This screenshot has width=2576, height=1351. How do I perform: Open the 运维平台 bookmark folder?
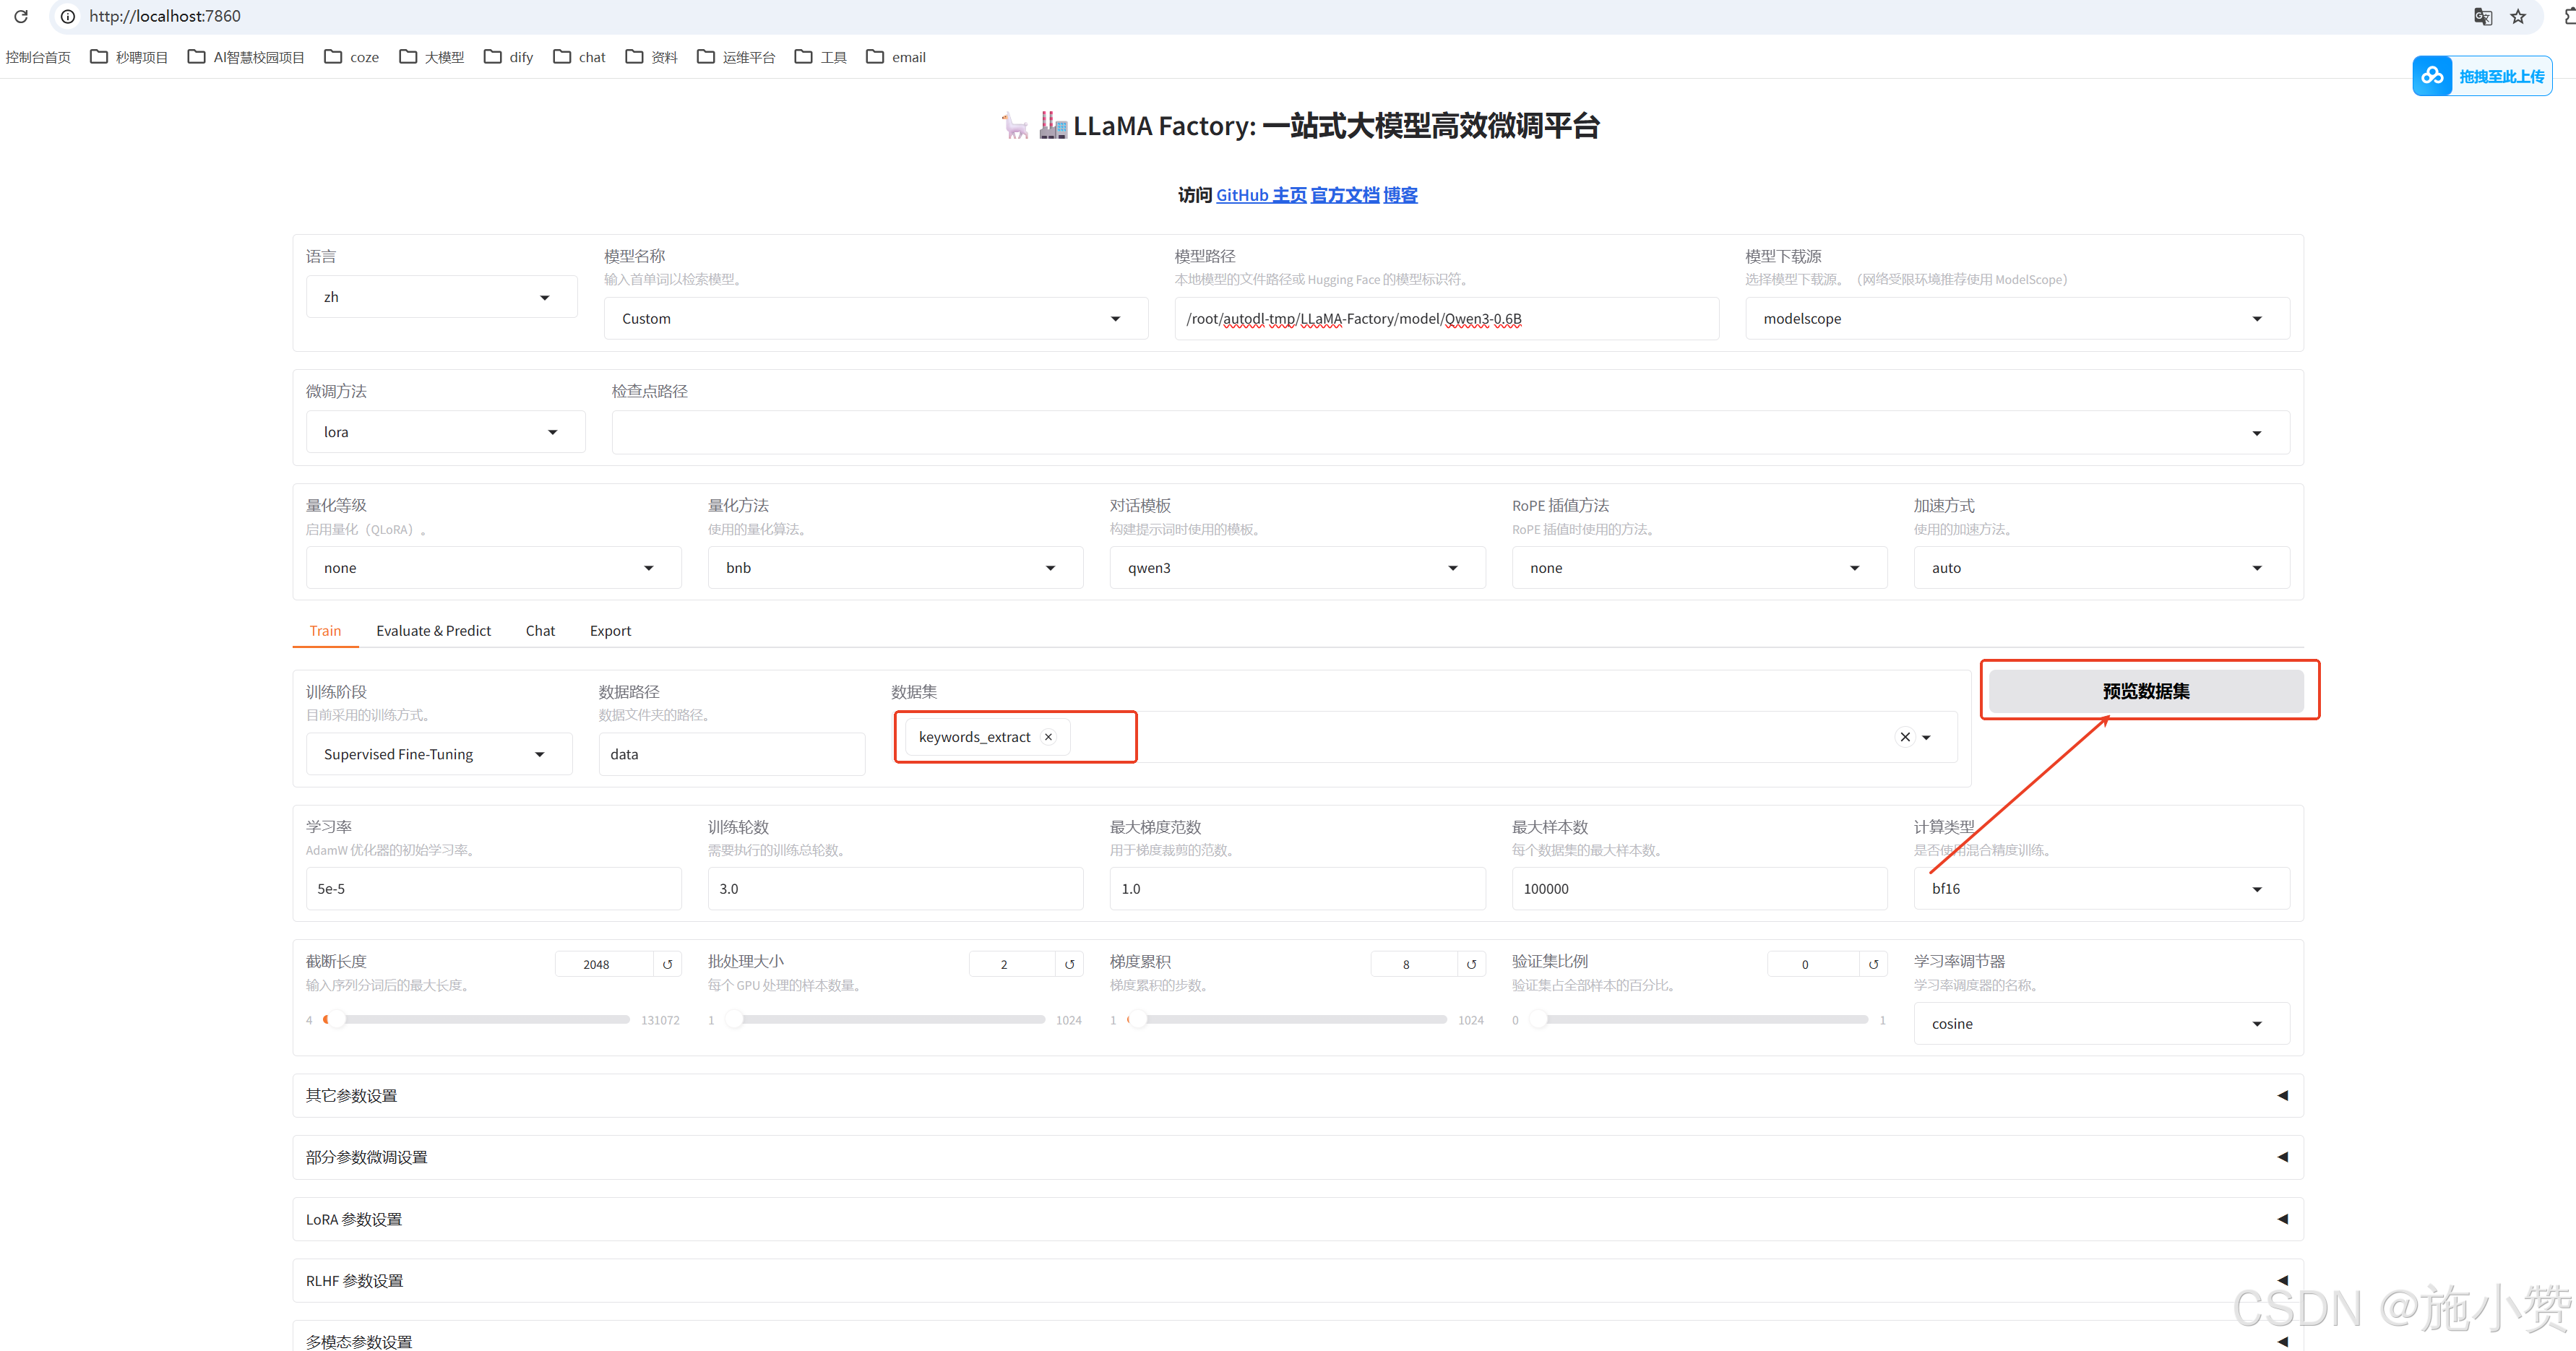[x=736, y=57]
